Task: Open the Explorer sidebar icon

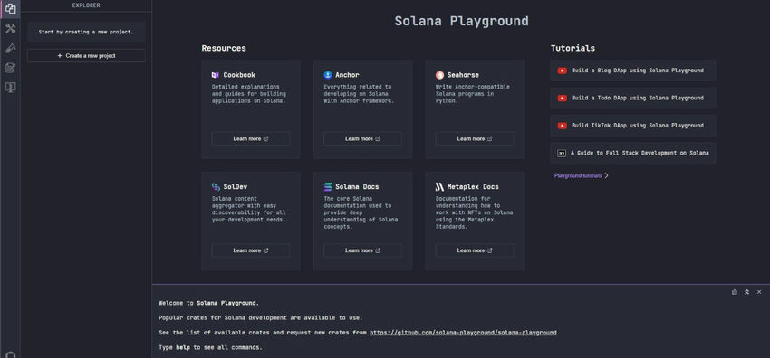Action: [x=10, y=8]
